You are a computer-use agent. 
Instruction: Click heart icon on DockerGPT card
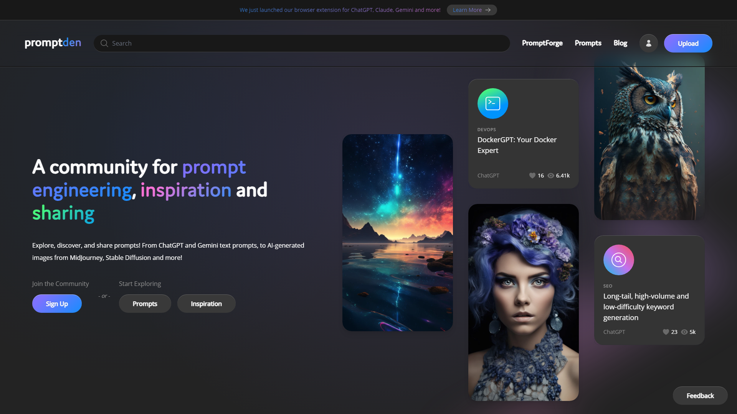532,176
